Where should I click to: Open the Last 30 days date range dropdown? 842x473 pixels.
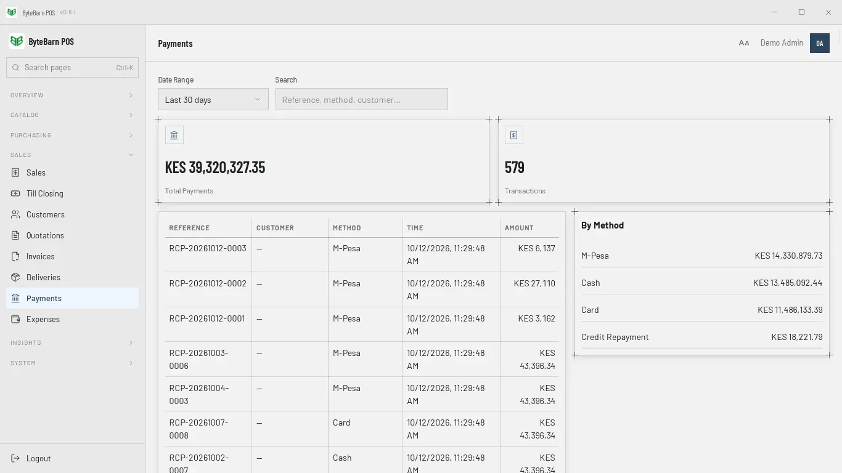pos(213,100)
